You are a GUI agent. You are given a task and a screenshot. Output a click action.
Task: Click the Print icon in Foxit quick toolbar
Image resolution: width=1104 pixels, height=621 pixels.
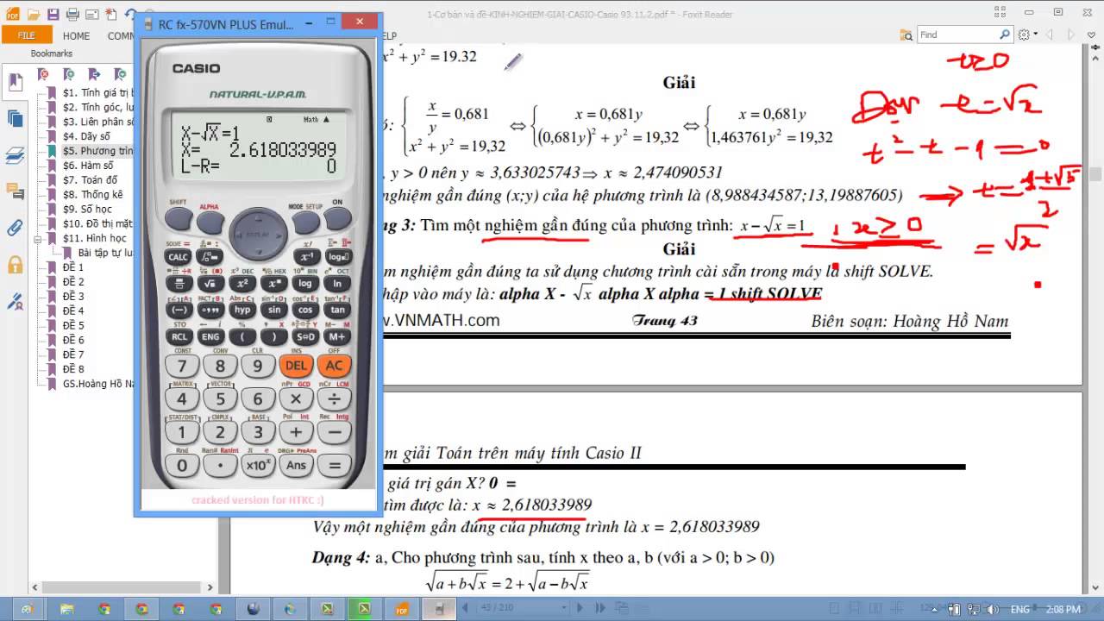point(72,14)
